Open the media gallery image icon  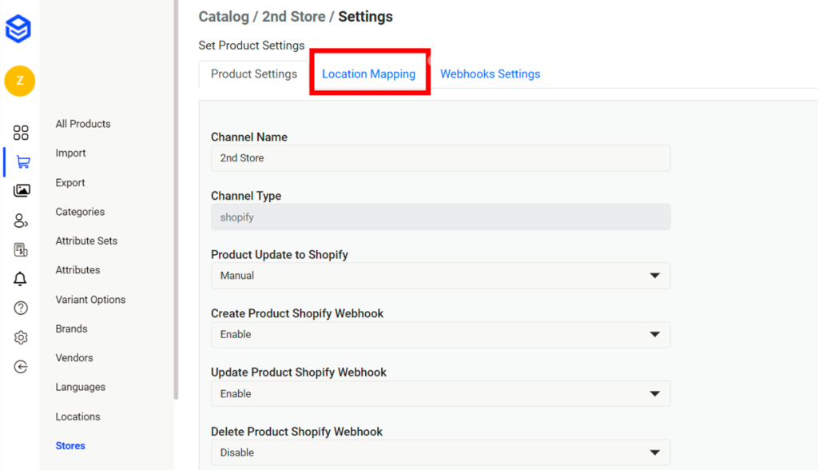(x=22, y=191)
